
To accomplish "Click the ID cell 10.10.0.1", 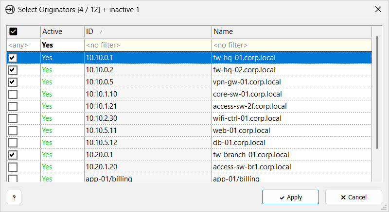I will [x=148, y=58].
